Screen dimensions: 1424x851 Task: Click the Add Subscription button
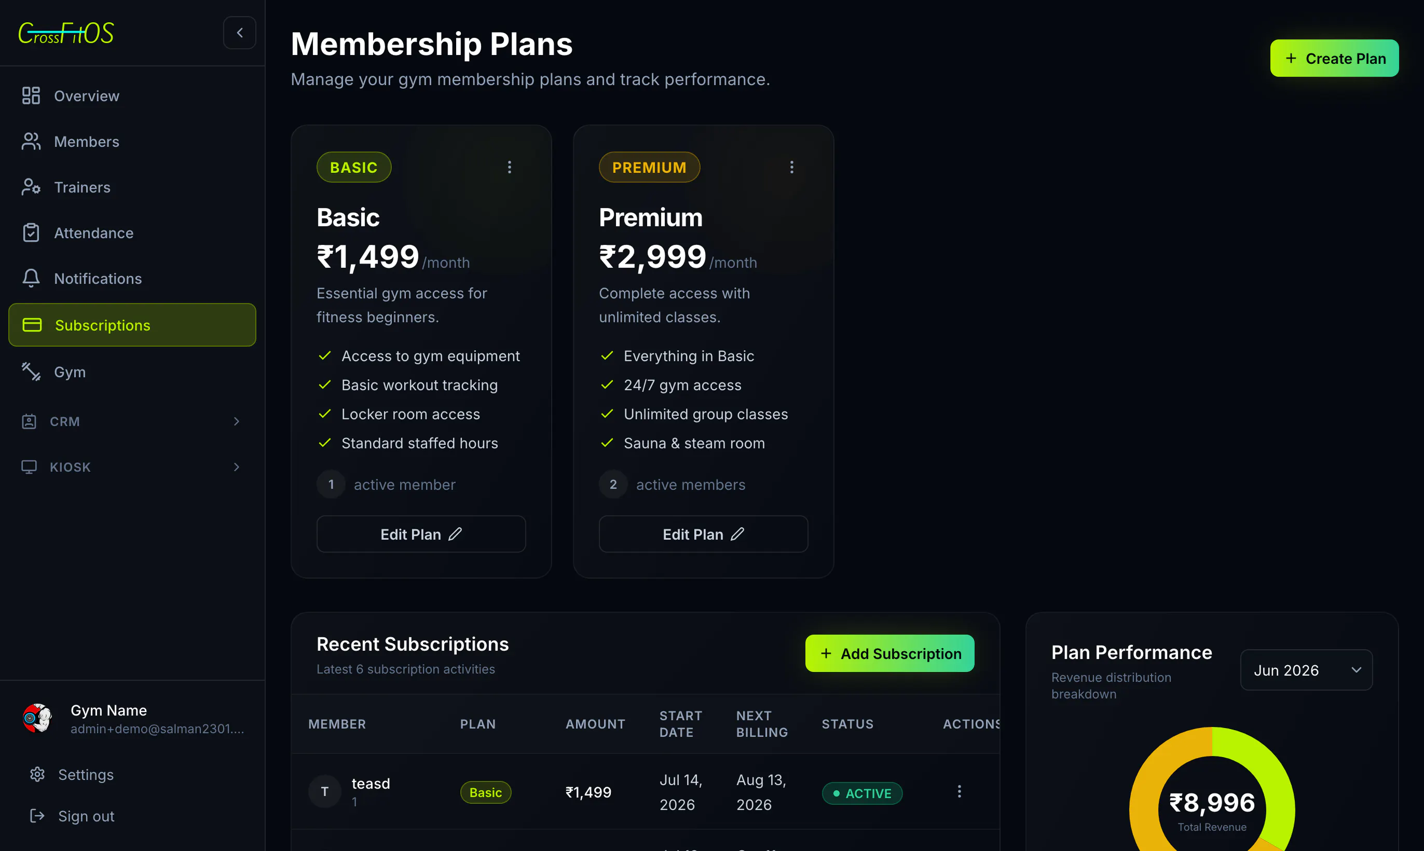889,653
